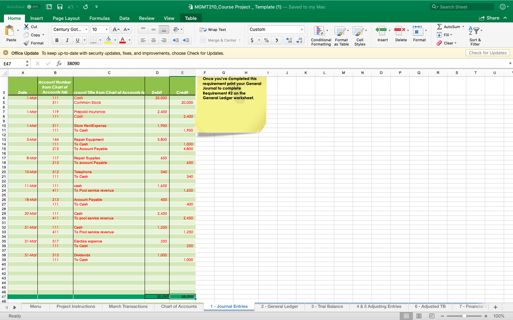The height and width of the screenshot is (320, 513).
Task: Open Format as Table
Action: [341, 36]
